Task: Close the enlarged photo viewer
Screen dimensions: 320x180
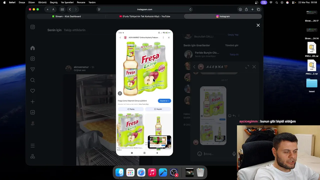Action: pyautogui.click(x=258, y=25)
